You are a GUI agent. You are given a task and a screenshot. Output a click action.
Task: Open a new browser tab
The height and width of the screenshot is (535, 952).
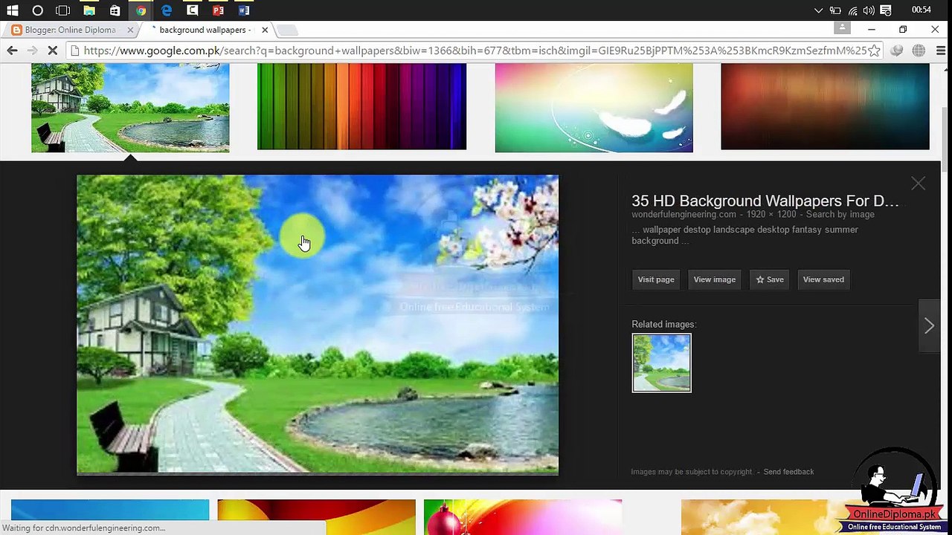tap(287, 30)
